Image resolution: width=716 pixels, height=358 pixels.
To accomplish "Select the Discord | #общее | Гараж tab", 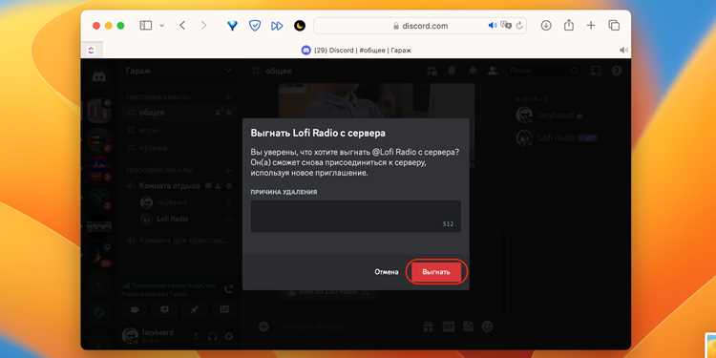I will (356, 51).
